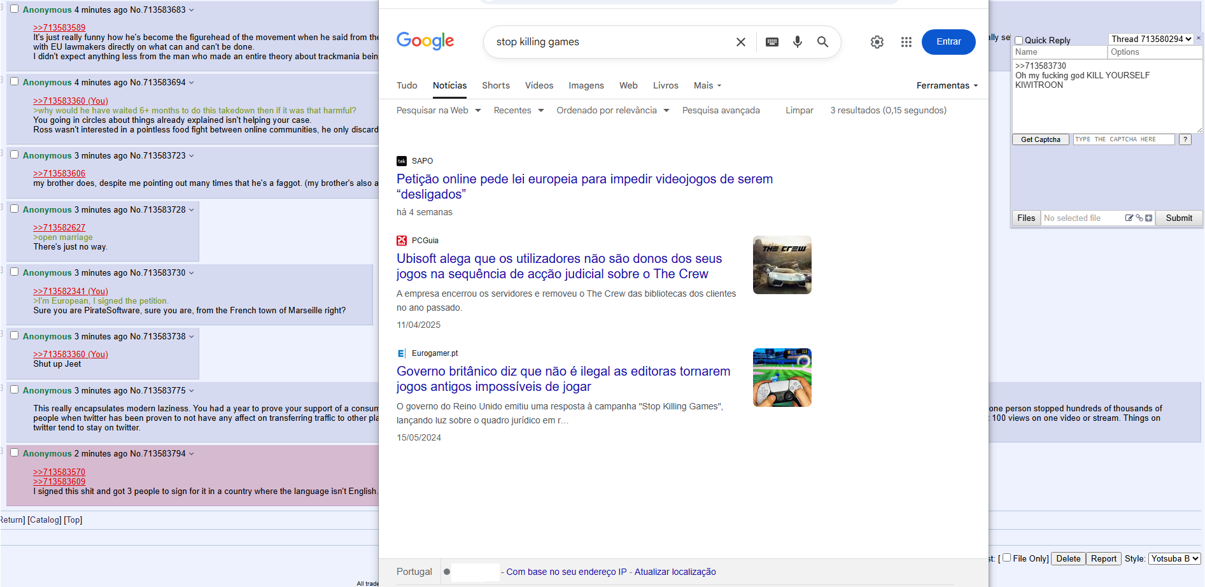Click the pencil edit icon in Quick Reply file row
Image resolution: width=1205 pixels, height=587 pixels.
[x=1129, y=218]
